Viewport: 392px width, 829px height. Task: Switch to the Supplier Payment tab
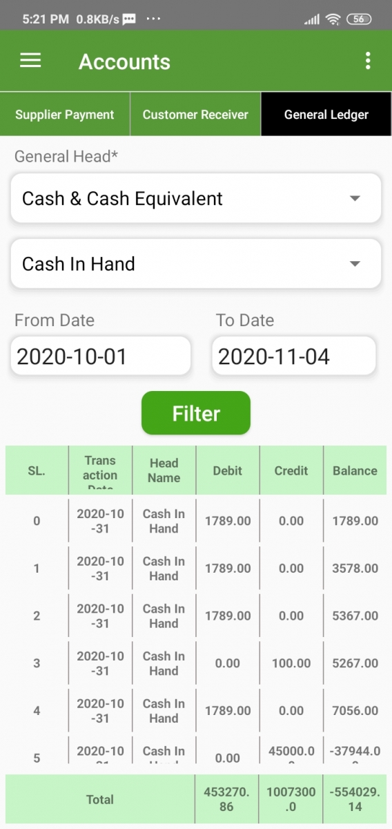click(x=65, y=114)
